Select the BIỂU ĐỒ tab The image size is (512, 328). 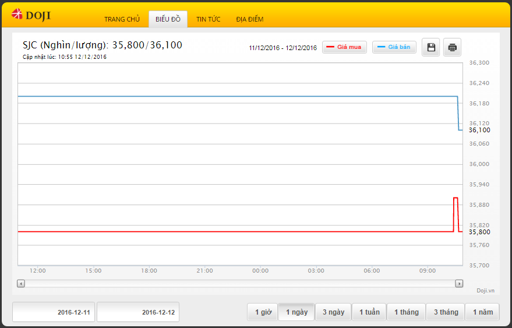(x=168, y=19)
